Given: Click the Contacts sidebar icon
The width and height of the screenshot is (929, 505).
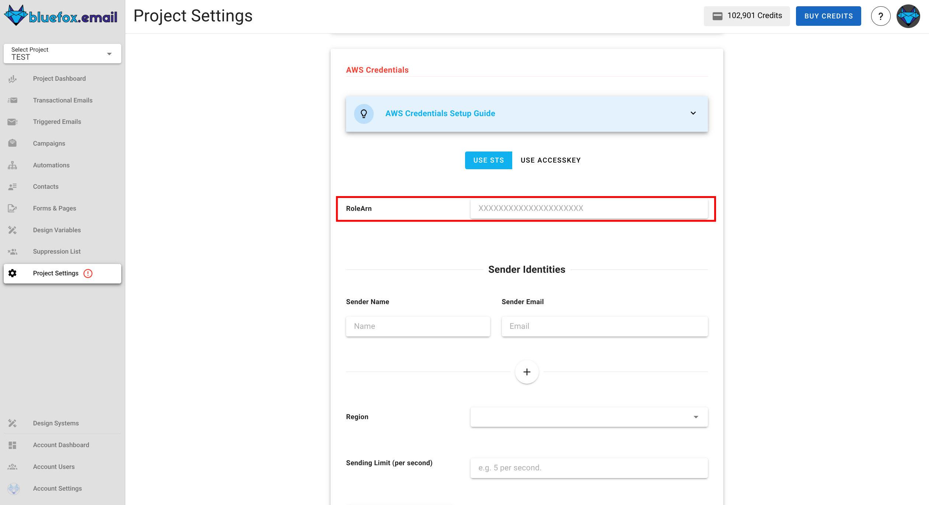Looking at the screenshot, I should click(12, 187).
